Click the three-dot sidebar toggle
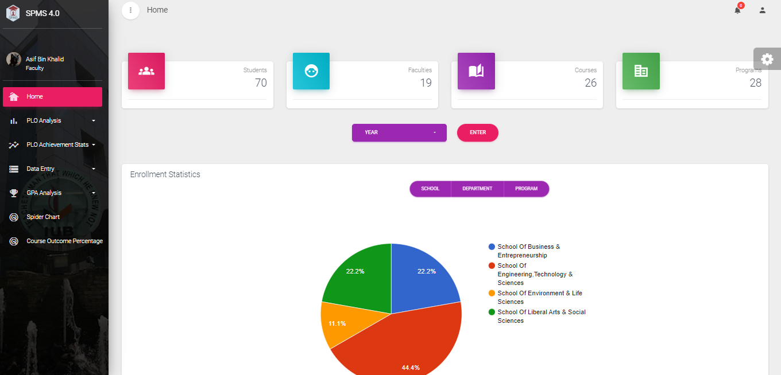781x375 pixels. click(x=130, y=10)
